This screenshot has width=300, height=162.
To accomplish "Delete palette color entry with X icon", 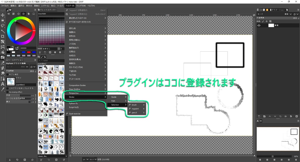I will (x=50, y=52).
